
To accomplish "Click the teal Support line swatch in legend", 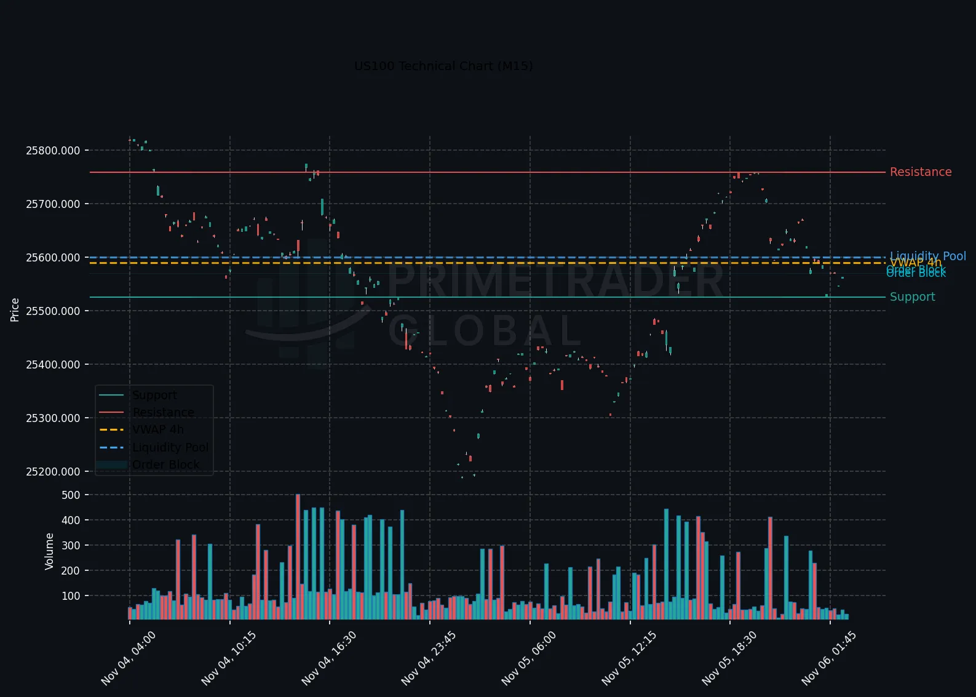I will click(x=111, y=396).
